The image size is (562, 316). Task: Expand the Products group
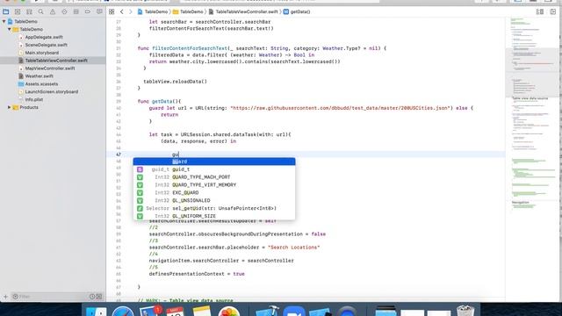(x=10, y=107)
